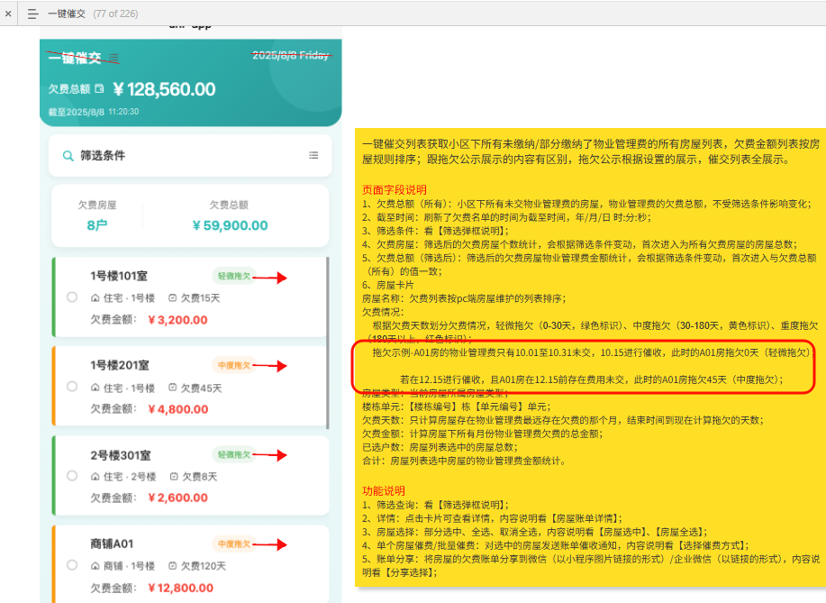Viewport: 826px width, 603px height.
Task: Select the radio button for 1号楼201室
Action: (72, 387)
